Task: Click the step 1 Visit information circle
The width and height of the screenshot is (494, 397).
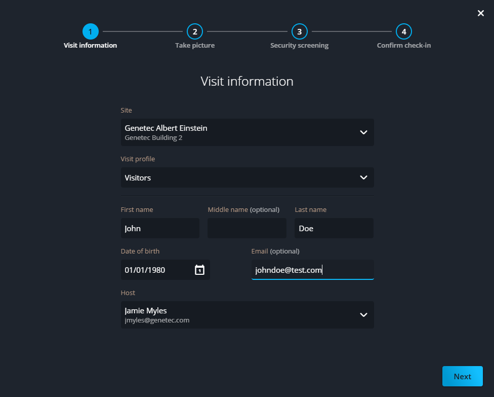Action: coord(91,31)
